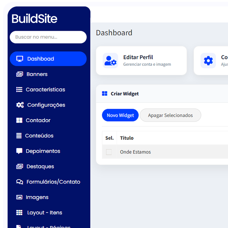Tick the checkbox for Onde Estamos row
The width and height of the screenshot is (228, 228).
coord(109,152)
